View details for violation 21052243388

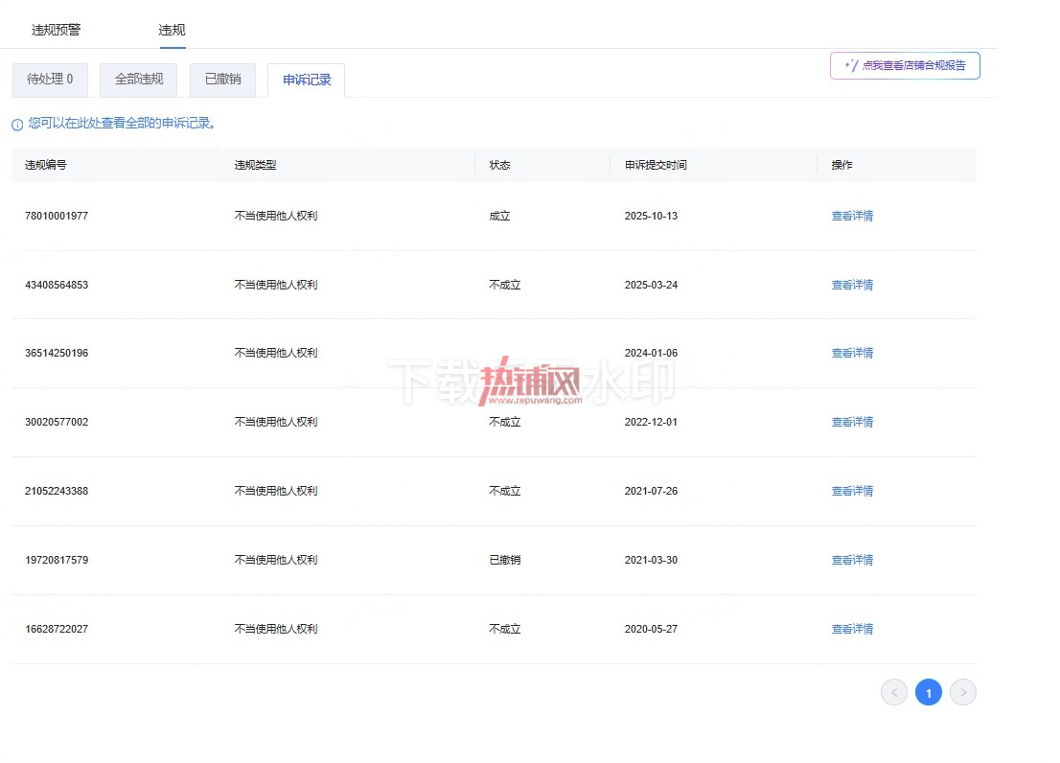pos(852,491)
